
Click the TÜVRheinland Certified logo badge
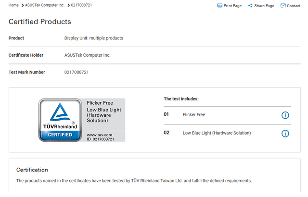pos(60,120)
